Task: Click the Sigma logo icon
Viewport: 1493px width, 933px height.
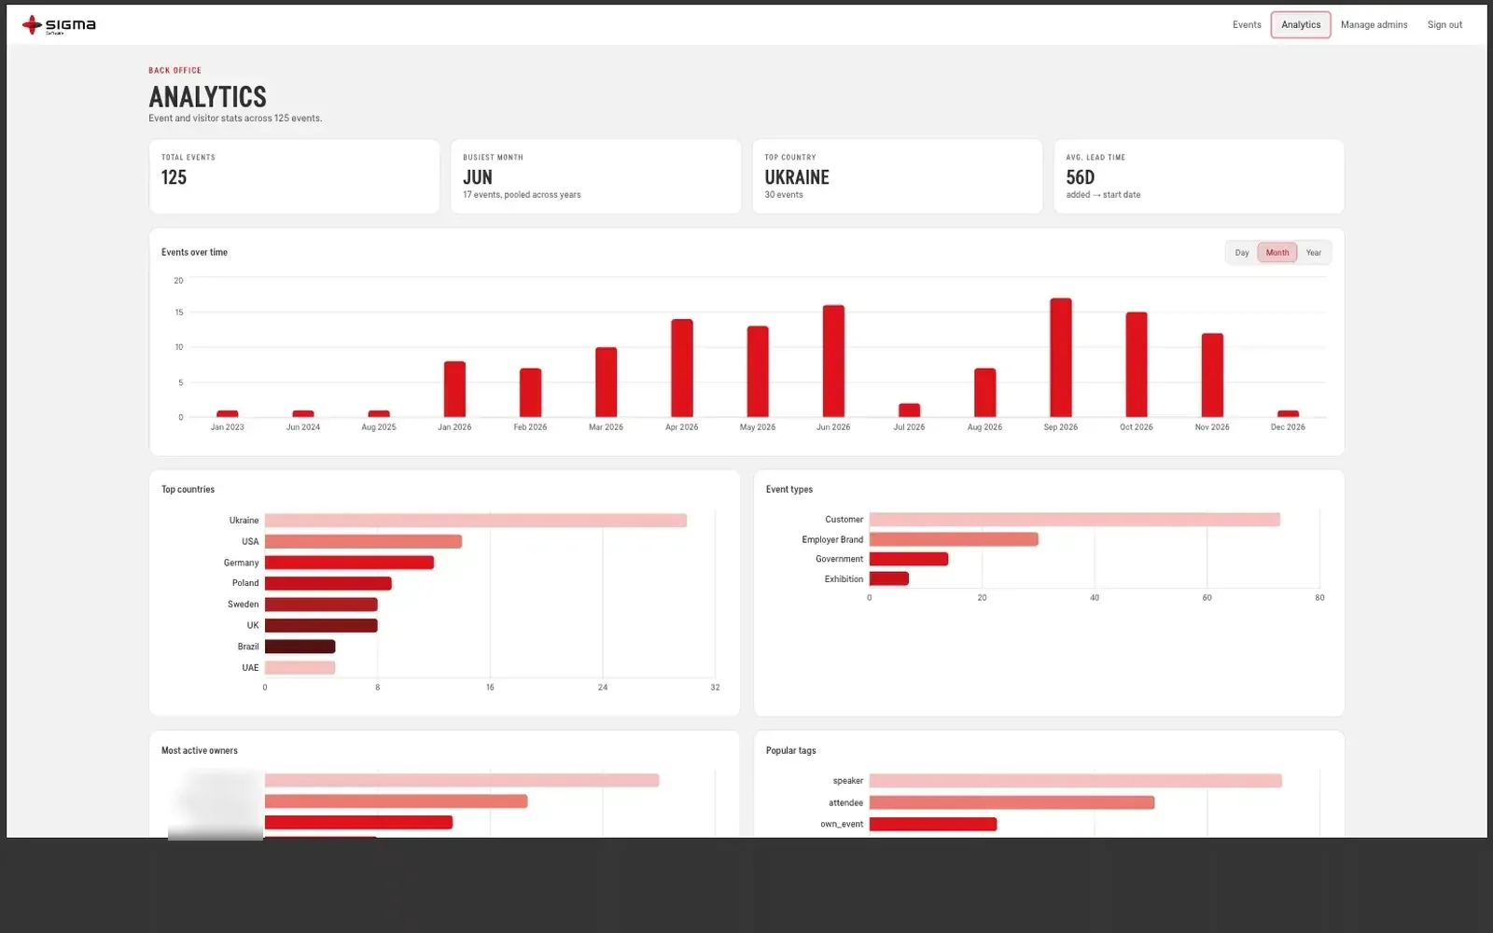Action: [32, 24]
